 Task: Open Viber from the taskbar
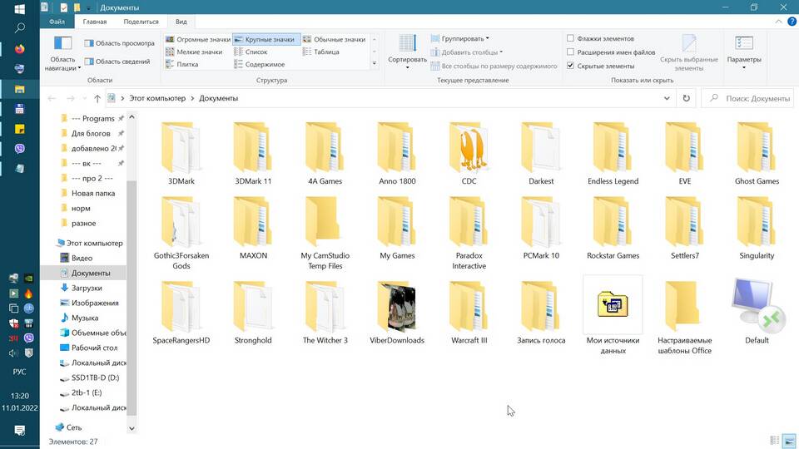[x=19, y=149]
